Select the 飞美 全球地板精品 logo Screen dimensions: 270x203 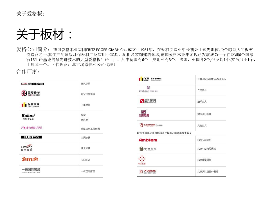click(x=150, y=79)
